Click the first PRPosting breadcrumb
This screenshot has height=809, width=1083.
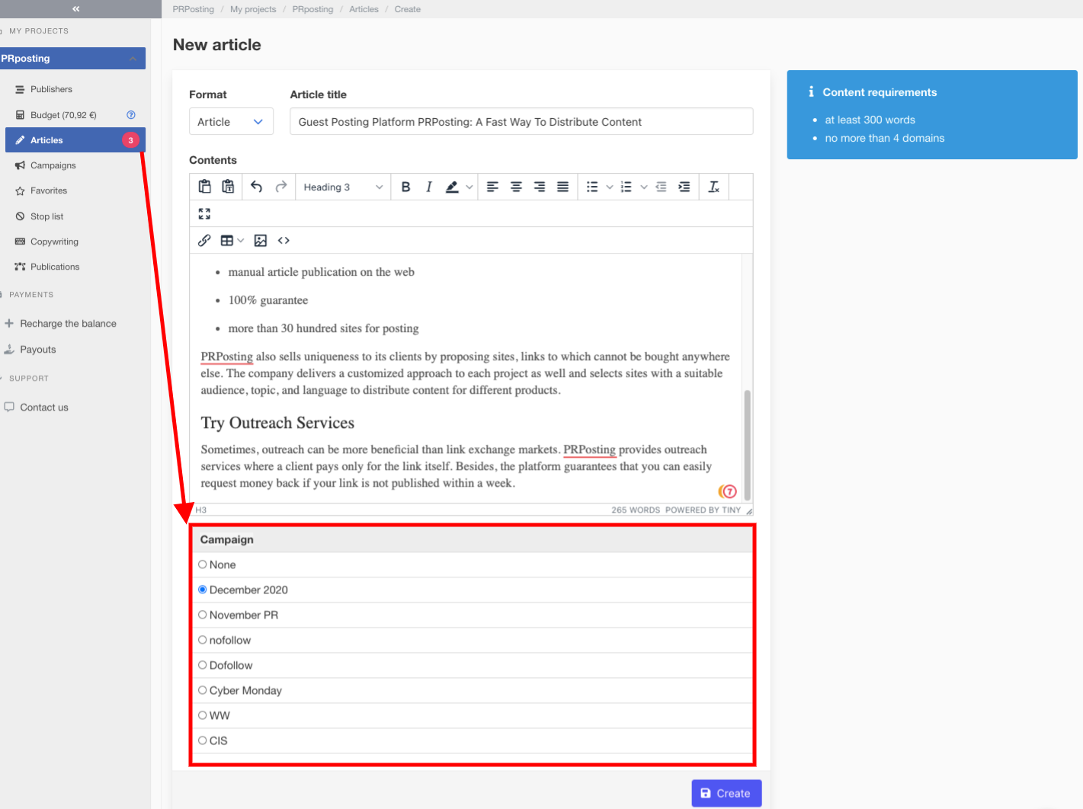point(193,9)
